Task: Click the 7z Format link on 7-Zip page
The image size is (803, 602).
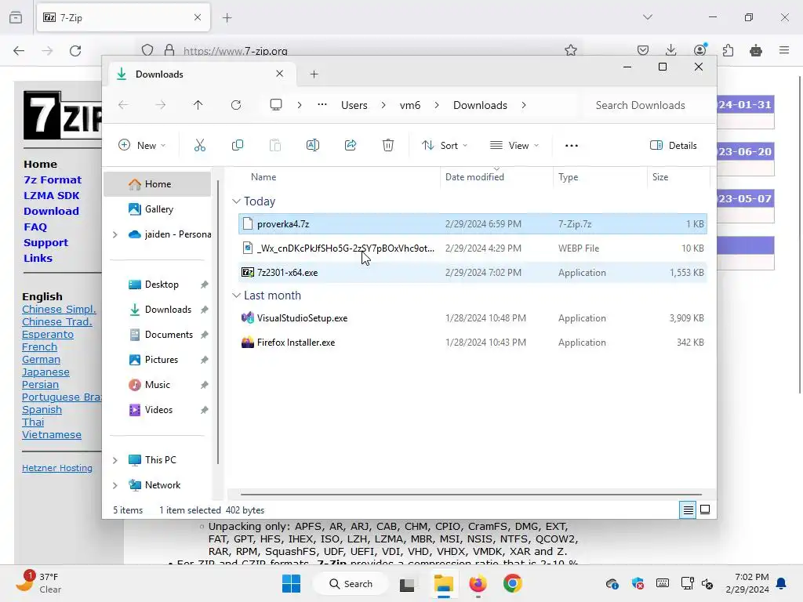Action: tap(53, 180)
